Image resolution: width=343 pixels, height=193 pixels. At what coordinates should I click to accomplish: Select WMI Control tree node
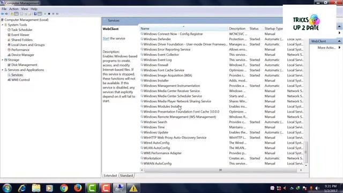[x=20, y=80]
